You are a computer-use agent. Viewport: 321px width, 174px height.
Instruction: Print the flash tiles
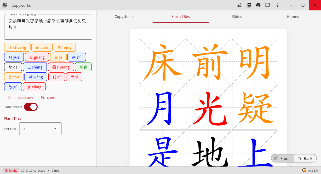pyautogui.click(x=258, y=5)
